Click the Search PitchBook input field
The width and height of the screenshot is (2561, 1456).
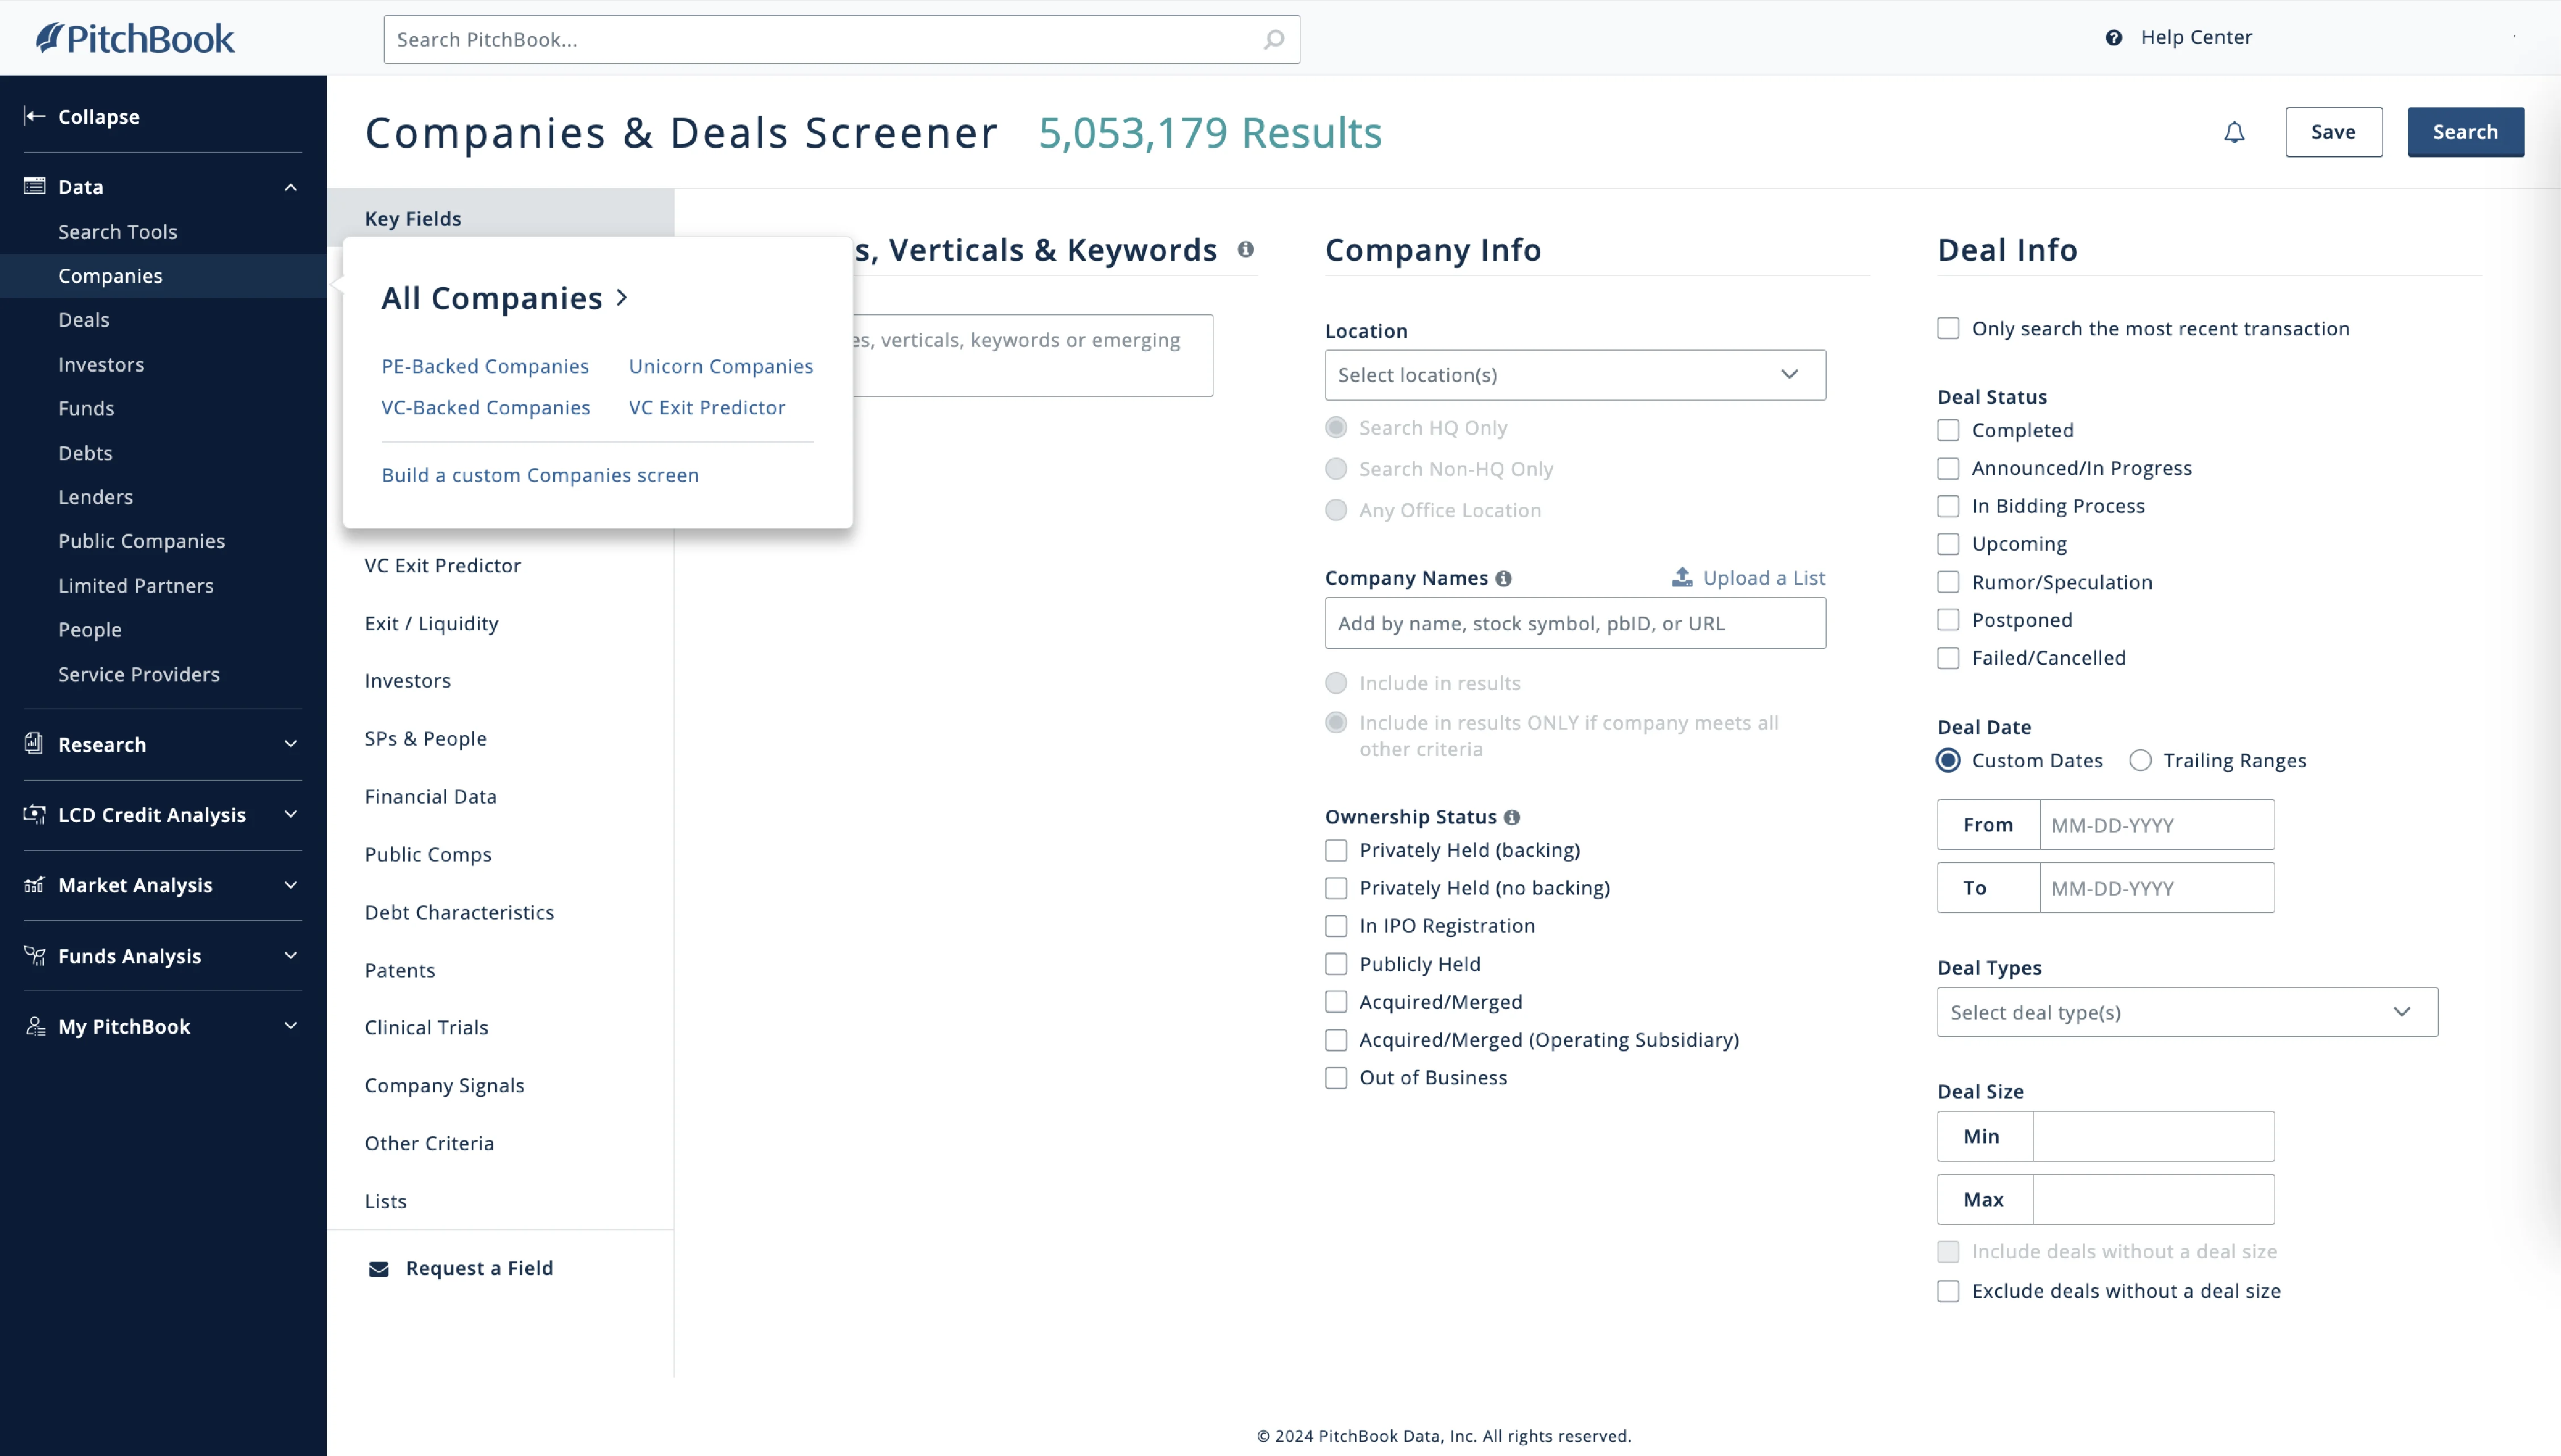841,39
